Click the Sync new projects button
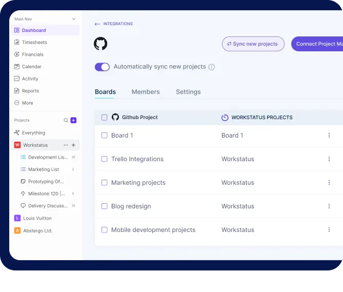 pos(253,44)
